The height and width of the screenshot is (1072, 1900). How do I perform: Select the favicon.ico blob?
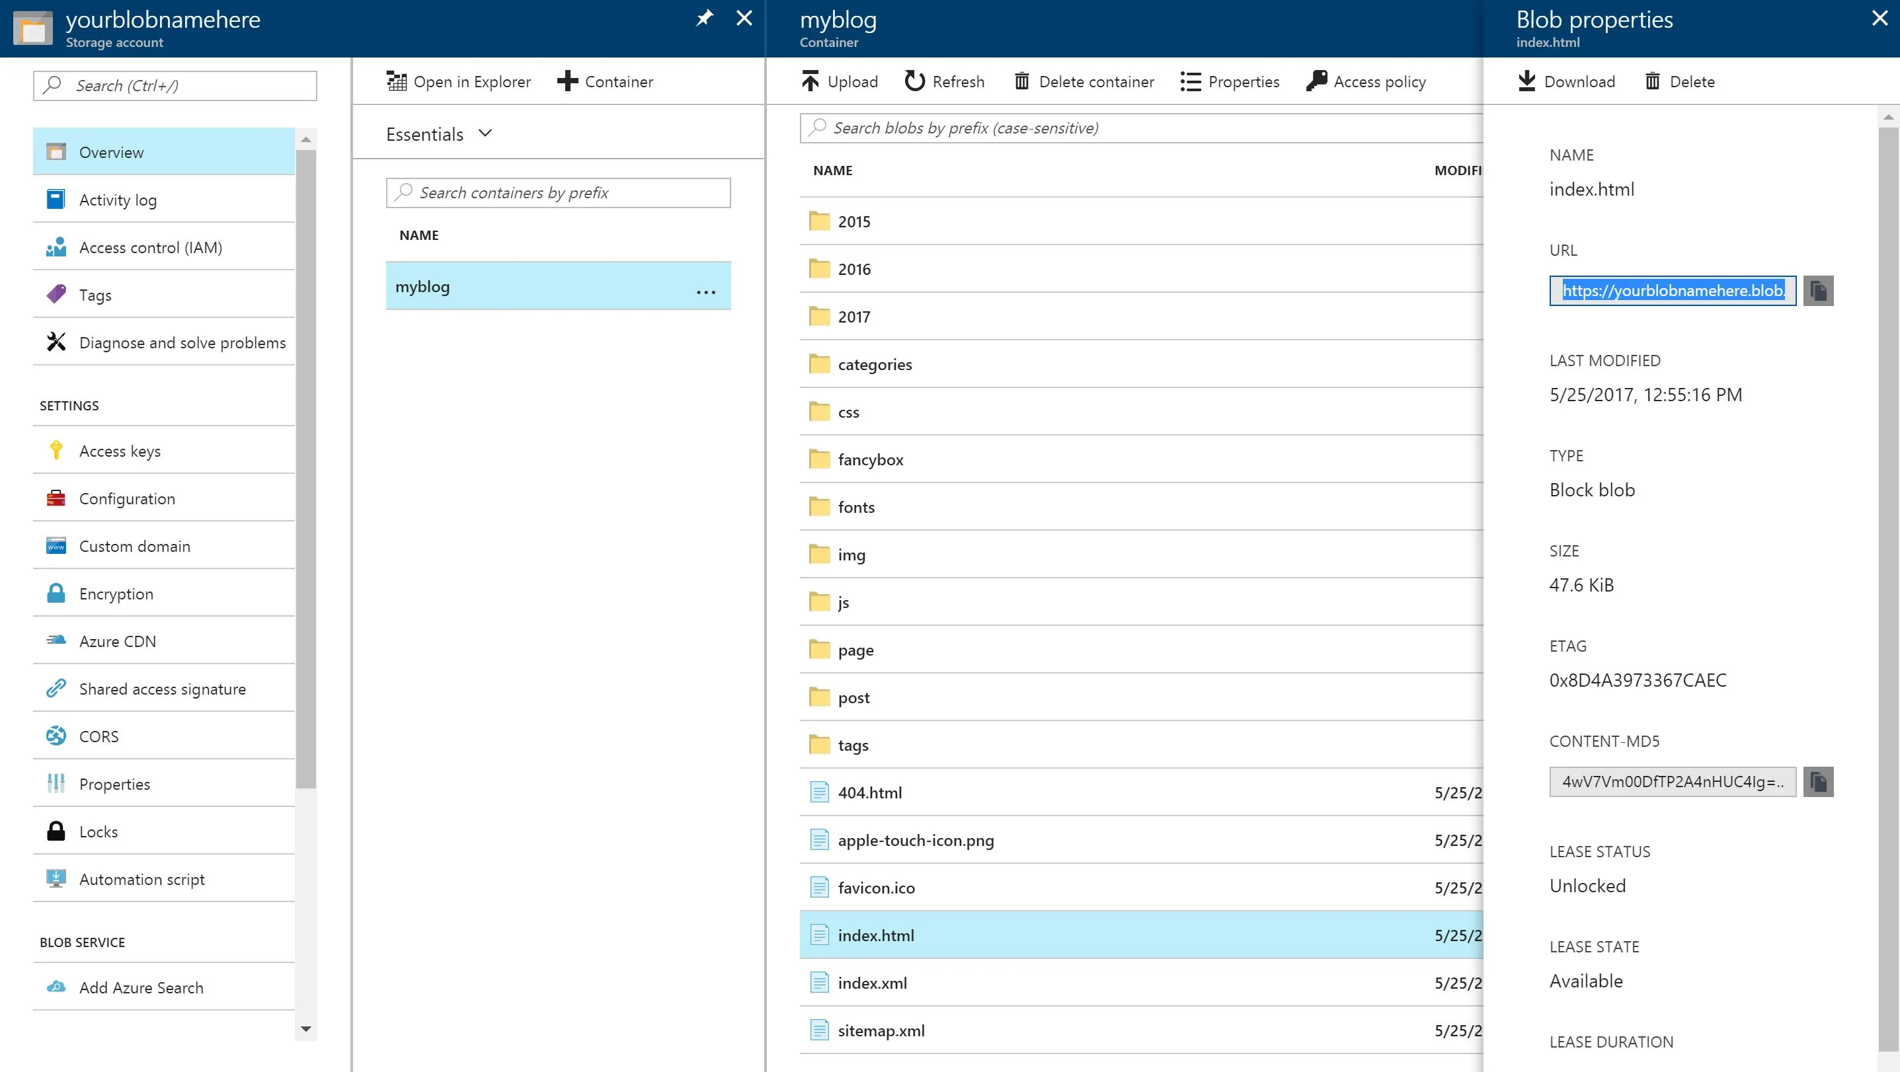click(x=1141, y=887)
